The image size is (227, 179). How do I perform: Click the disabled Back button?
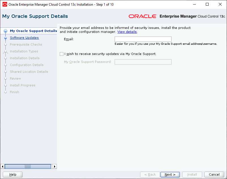tap(150, 174)
